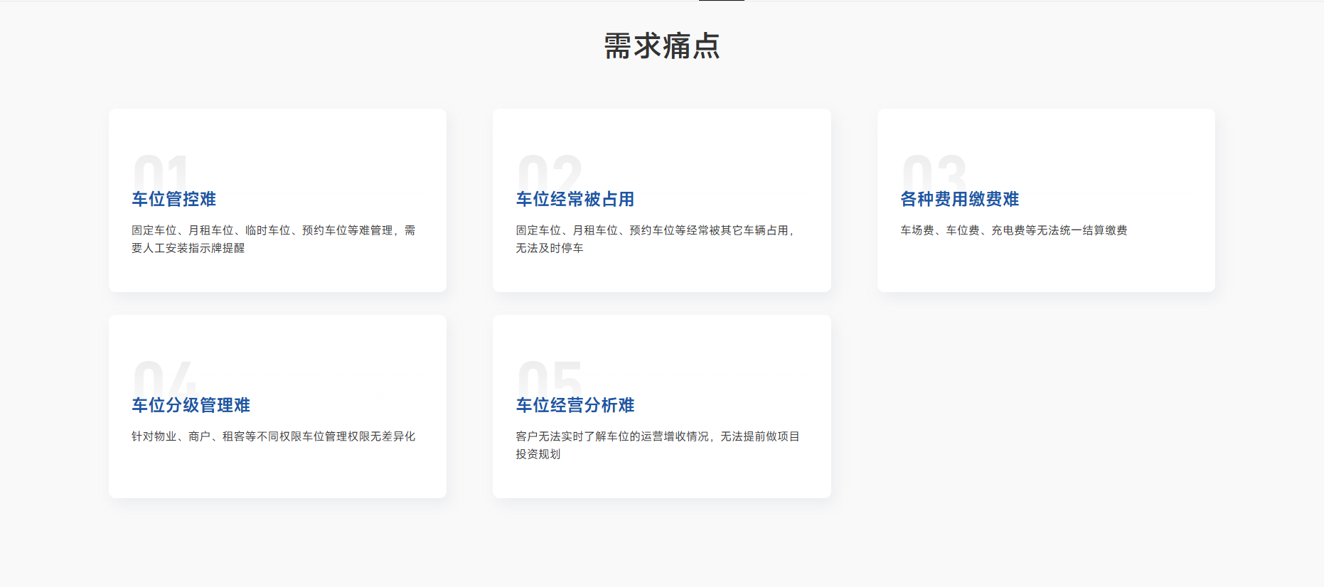Click the 车场费、车位费、充电费 description text

[1013, 230]
